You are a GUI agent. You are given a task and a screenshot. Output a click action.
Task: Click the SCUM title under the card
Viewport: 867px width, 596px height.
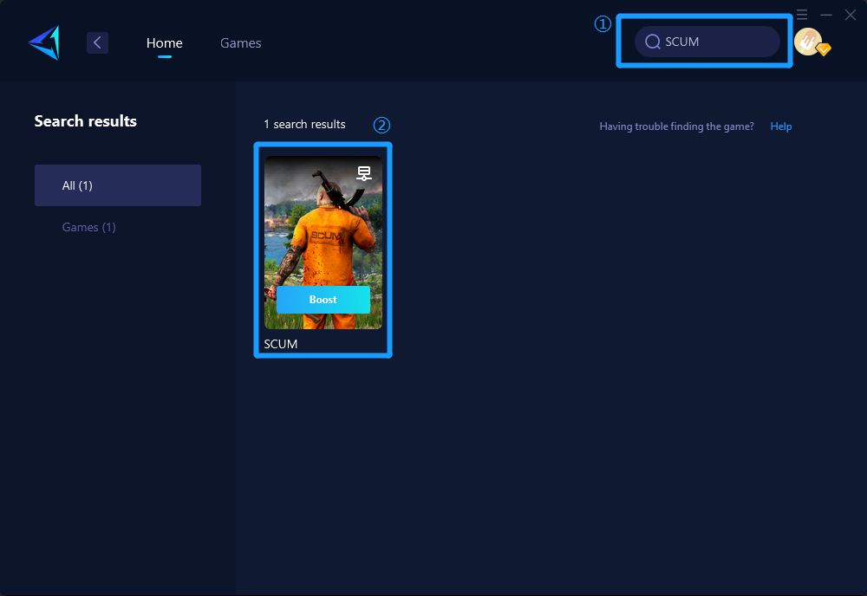pos(281,344)
